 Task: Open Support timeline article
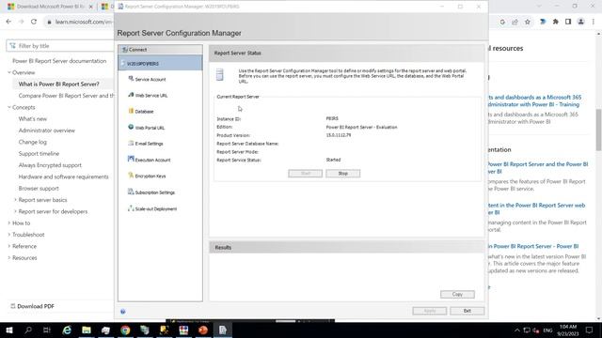pyautogui.click(x=39, y=153)
